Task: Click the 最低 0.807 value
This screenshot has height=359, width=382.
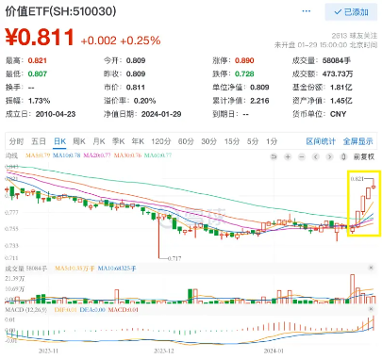Action: click(x=38, y=73)
